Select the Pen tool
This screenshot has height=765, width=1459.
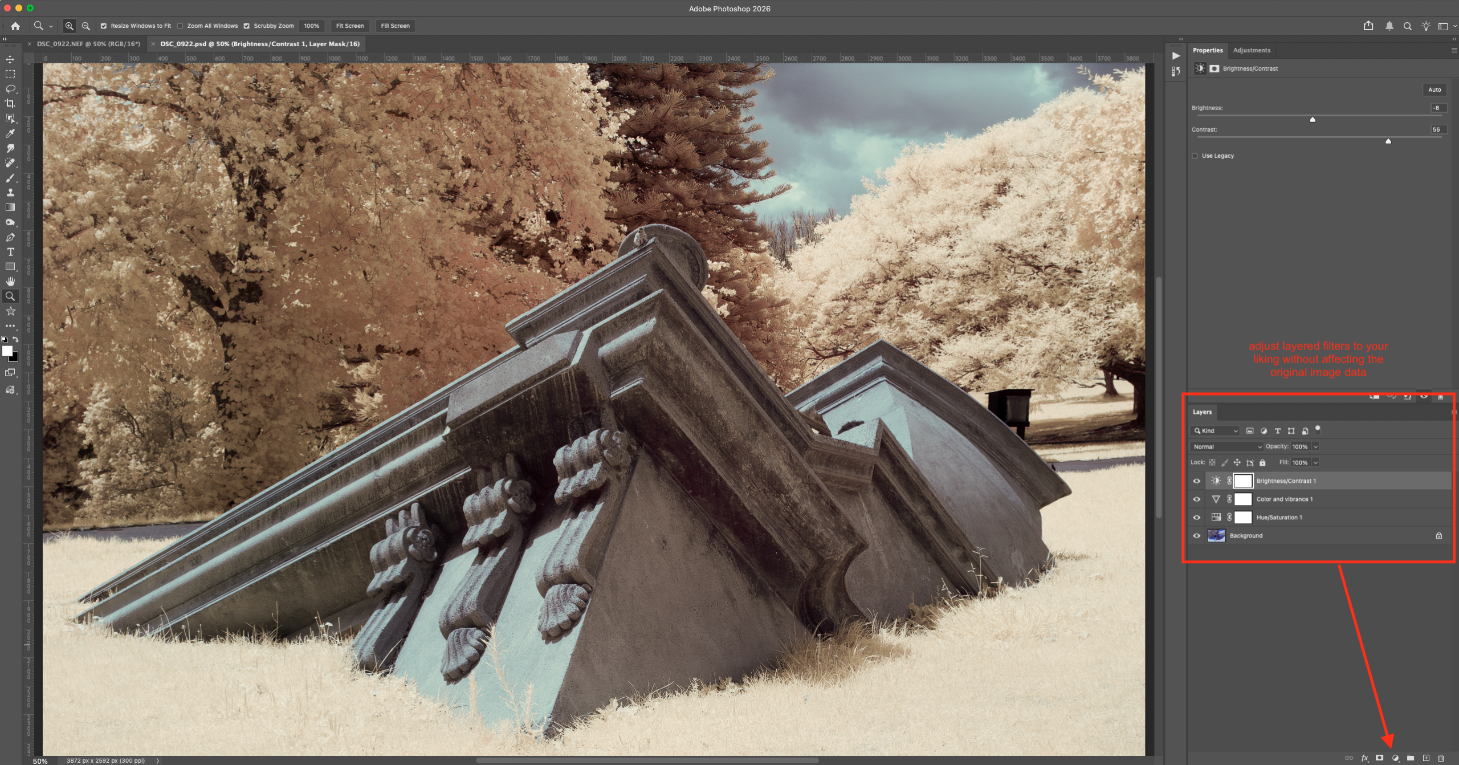click(x=10, y=237)
